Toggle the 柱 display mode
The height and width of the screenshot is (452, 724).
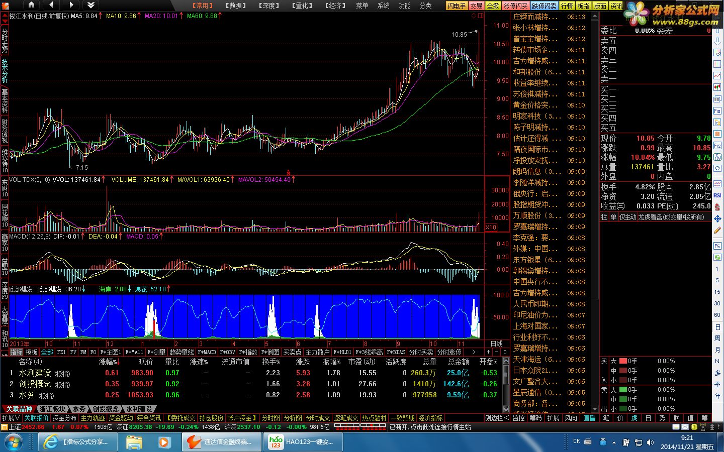coord(604,217)
